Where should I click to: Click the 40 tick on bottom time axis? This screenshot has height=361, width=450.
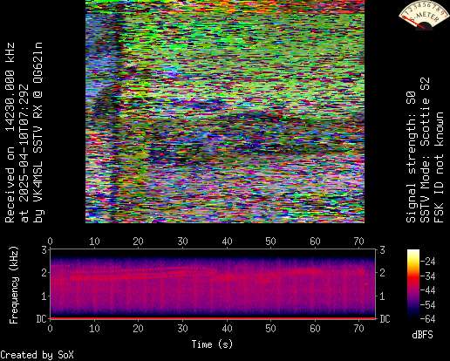[227, 329]
